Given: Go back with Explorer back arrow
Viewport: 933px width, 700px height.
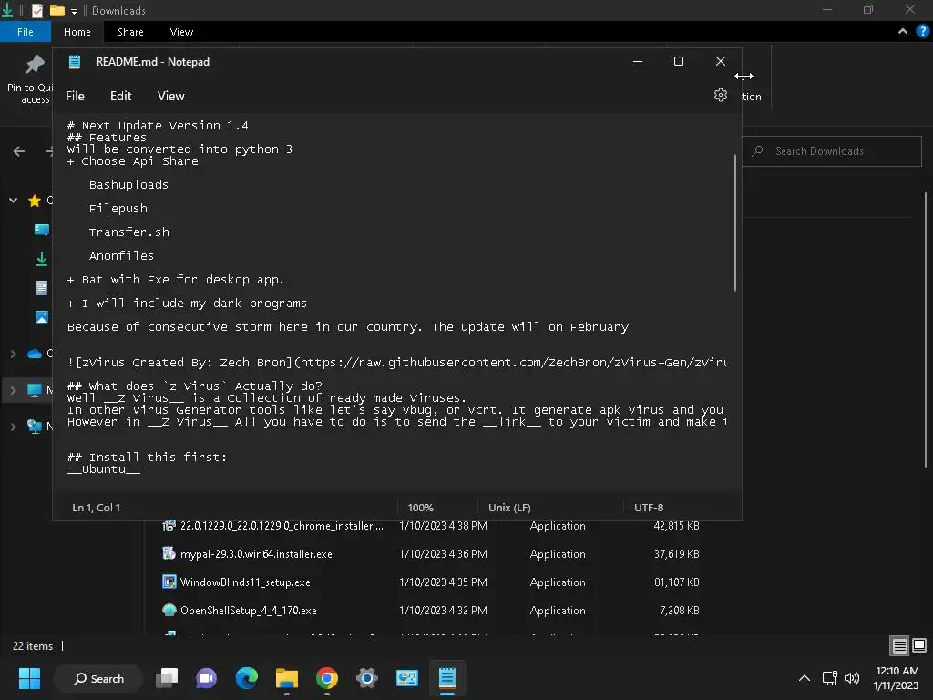Looking at the screenshot, I should pos(19,151).
